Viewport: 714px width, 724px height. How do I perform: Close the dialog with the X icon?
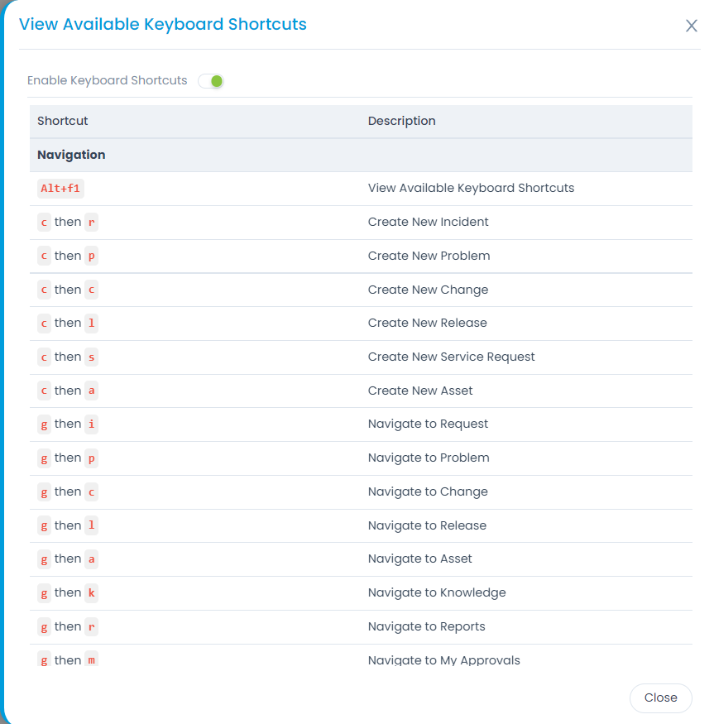pos(692,26)
